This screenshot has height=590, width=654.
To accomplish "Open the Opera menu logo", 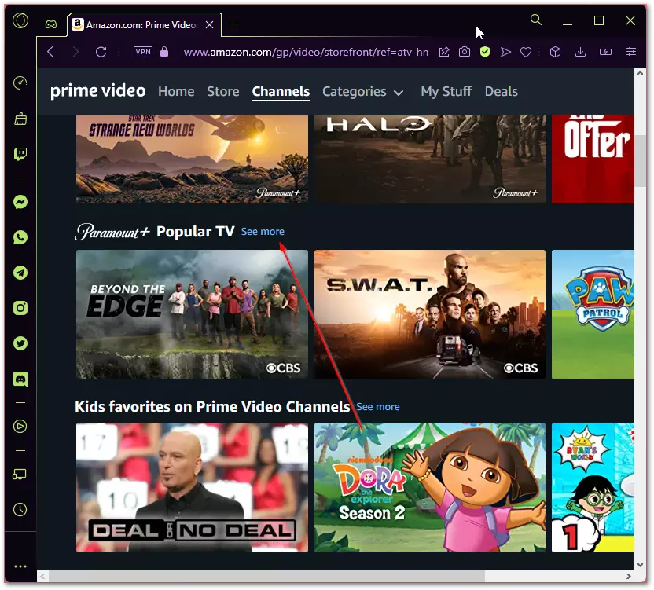I will pyautogui.click(x=20, y=20).
